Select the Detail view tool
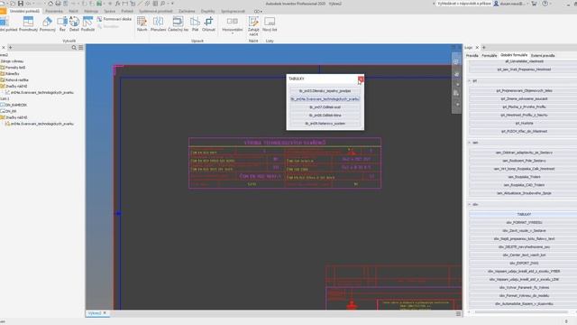 [74, 23]
